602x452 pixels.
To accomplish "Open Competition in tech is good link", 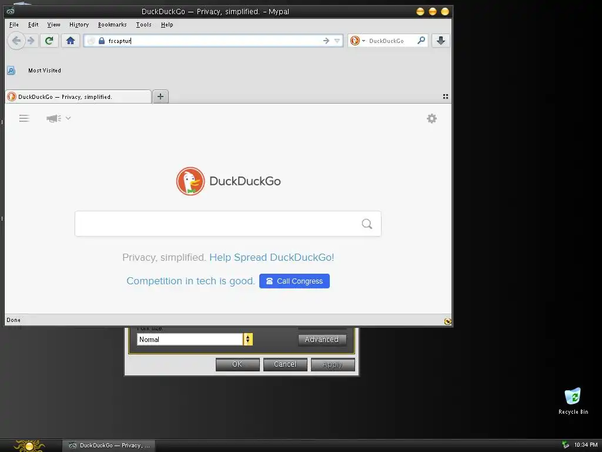I will tap(190, 281).
